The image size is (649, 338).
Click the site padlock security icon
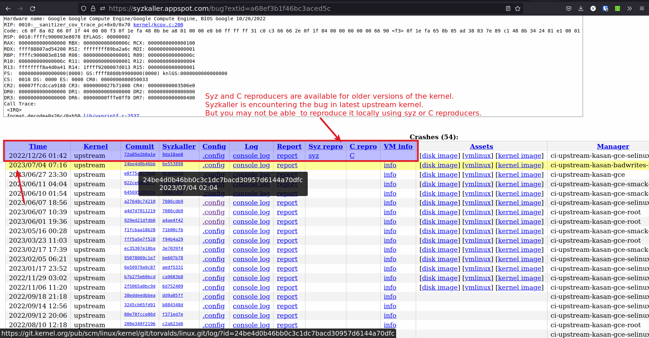click(x=93, y=8)
